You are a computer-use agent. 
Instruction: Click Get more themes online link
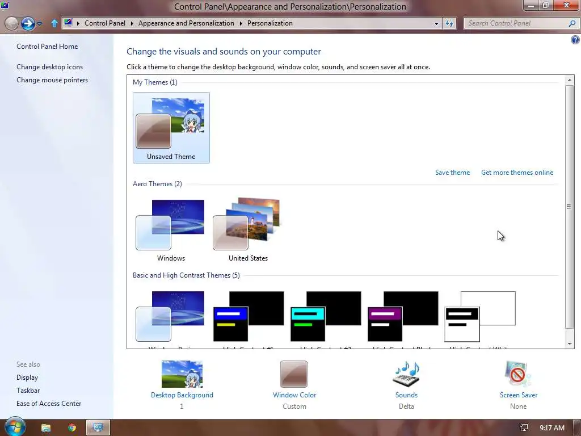click(517, 173)
